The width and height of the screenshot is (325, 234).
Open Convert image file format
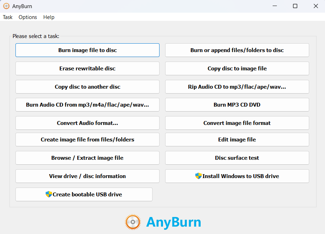pyautogui.click(x=237, y=123)
